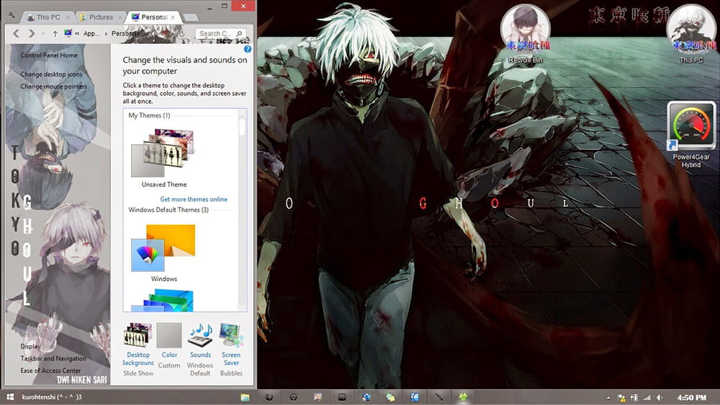720x405 pixels.
Task: Click the blue help question mark icon
Action: pos(248,50)
